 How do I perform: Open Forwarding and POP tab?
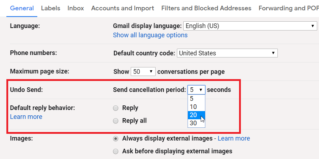(x=288, y=8)
